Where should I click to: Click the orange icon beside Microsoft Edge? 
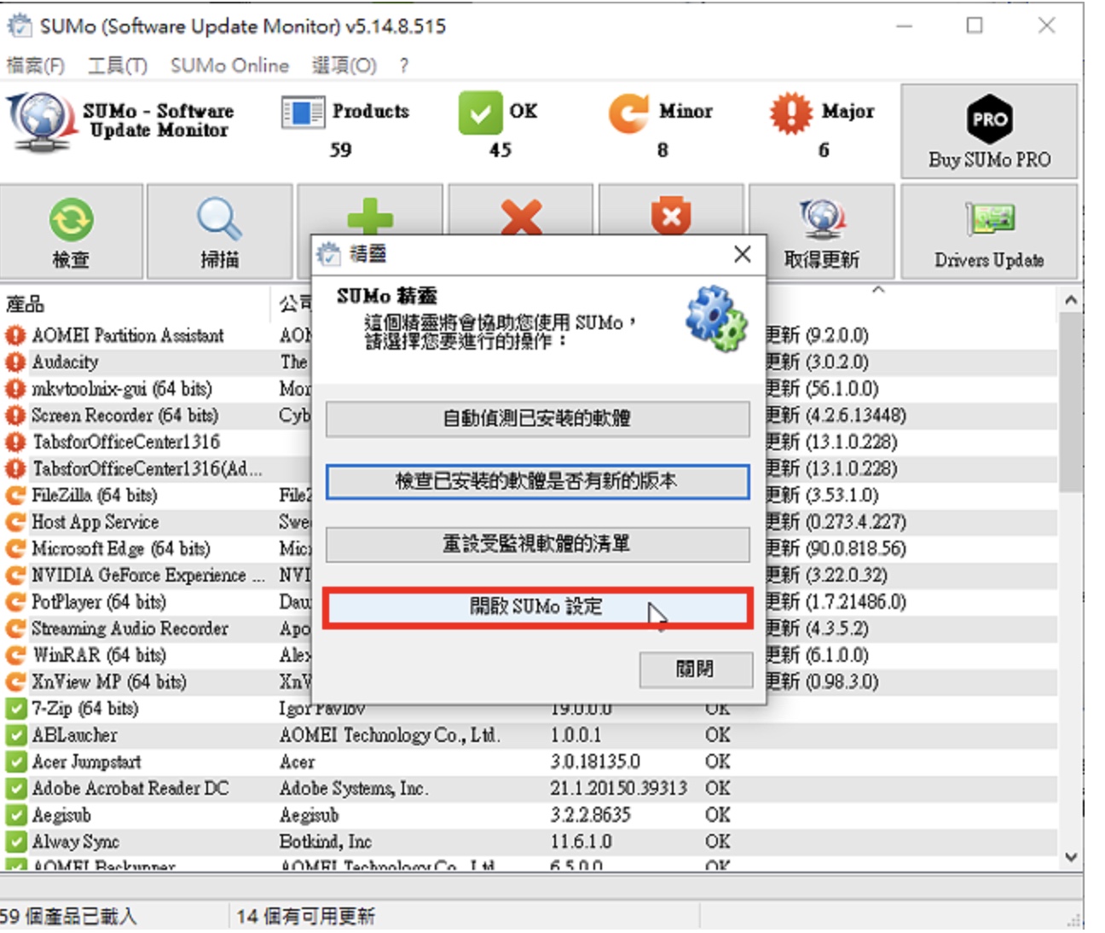(x=15, y=548)
